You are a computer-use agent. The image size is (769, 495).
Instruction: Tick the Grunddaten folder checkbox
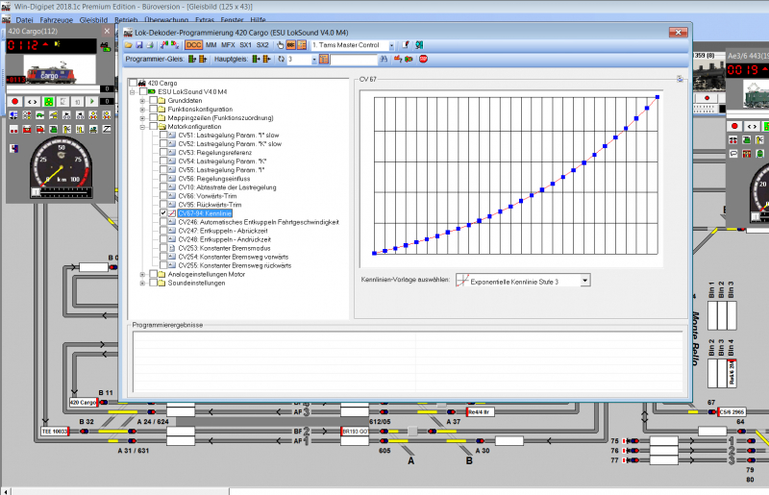(154, 100)
